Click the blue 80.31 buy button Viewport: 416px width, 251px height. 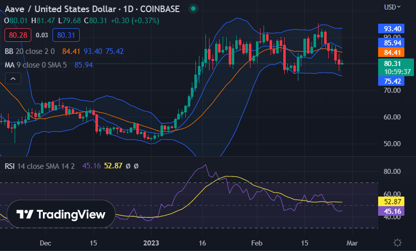point(66,35)
